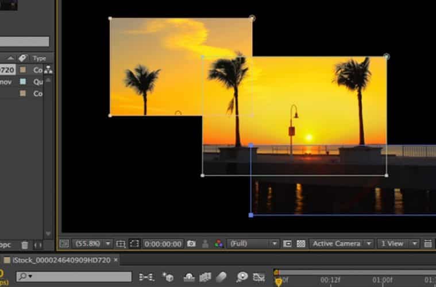Viewport: 436px width, 287px height.
Task: Click the Brainstorm icon in timeline
Action: (242, 277)
